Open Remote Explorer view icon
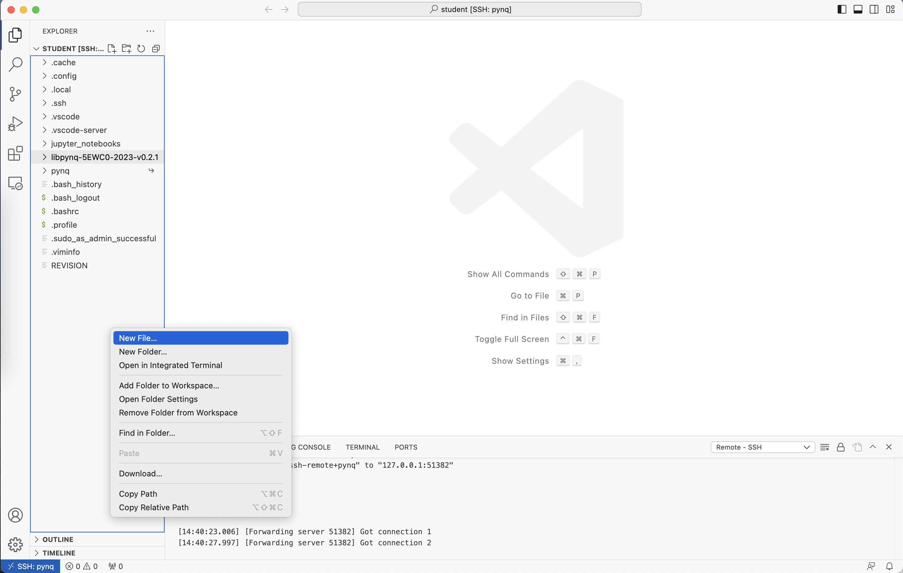This screenshot has width=903, height=573. coord(15,183)
